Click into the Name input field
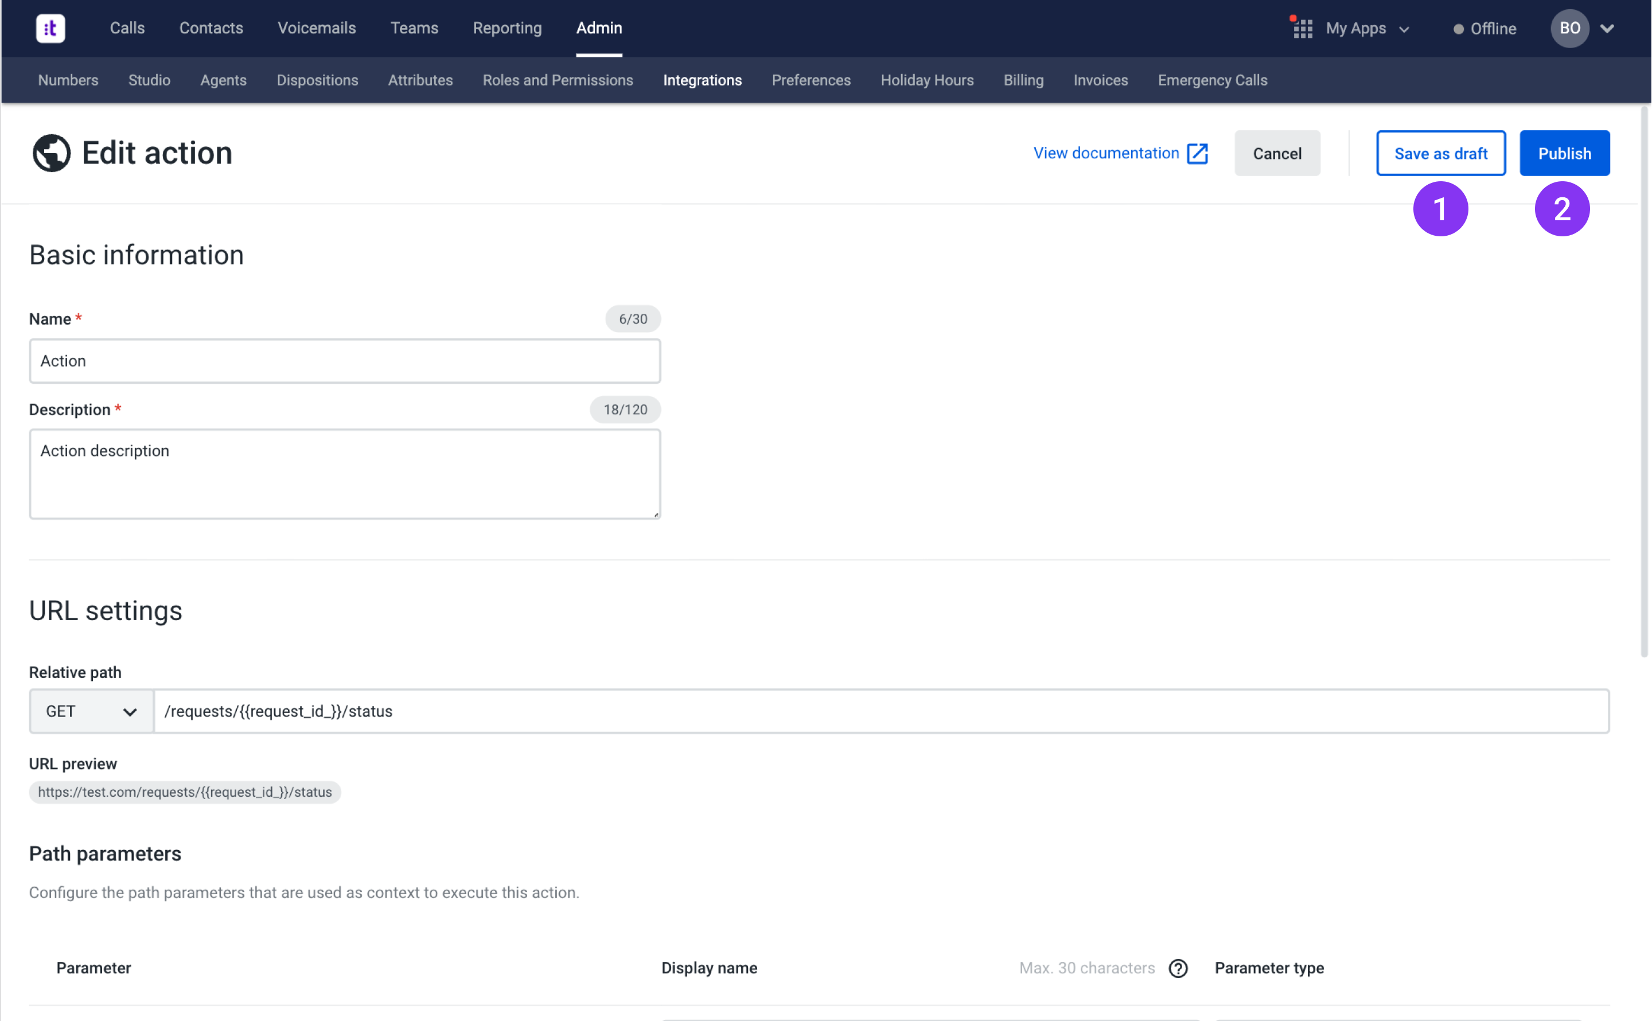 tap(344, 361)
